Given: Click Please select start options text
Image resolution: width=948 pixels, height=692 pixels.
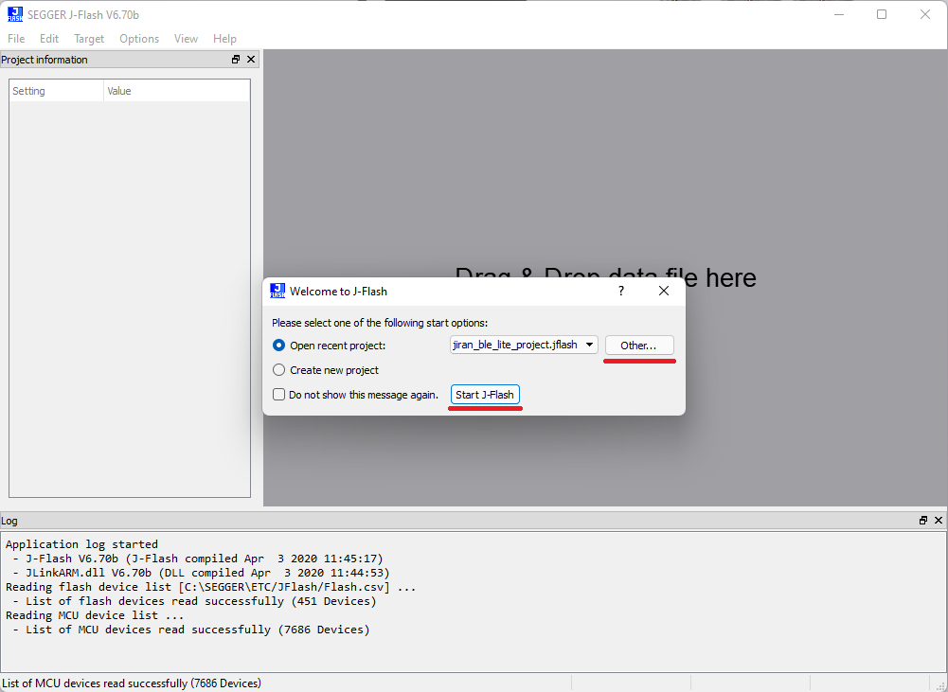Looking at the screenshot, I should pos(380,323).
